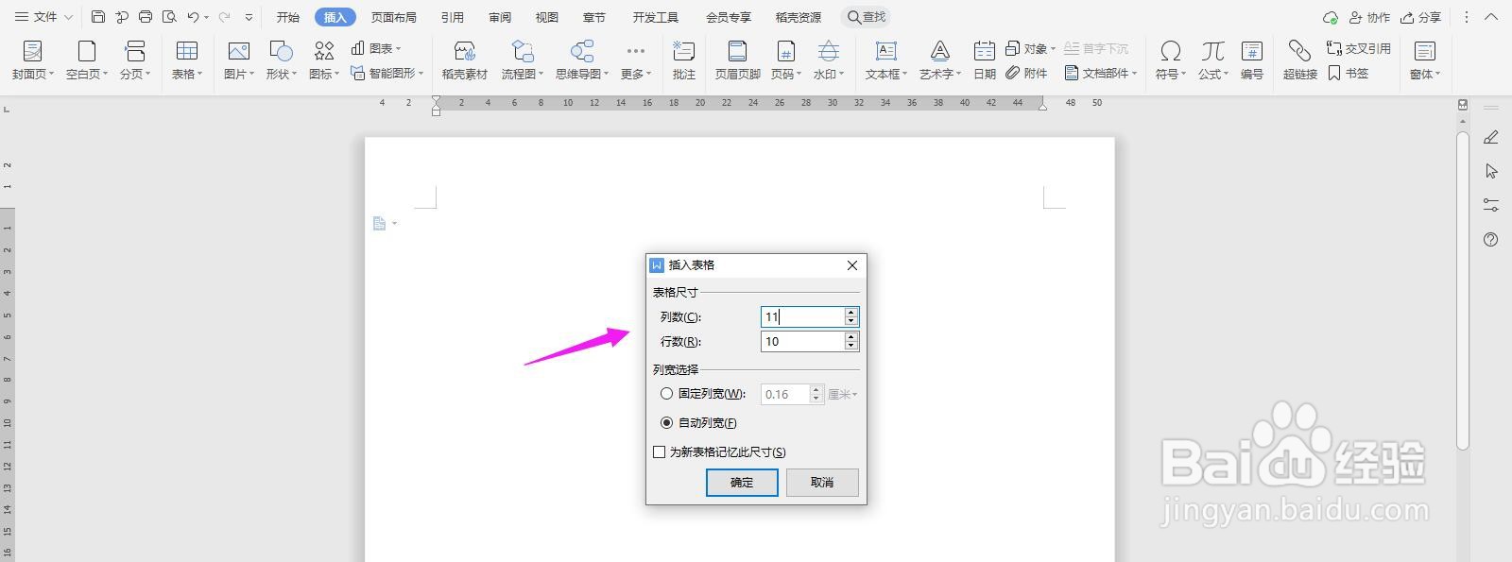Open 艺术字 word art

pyautogui.click(x=940, y=60)
